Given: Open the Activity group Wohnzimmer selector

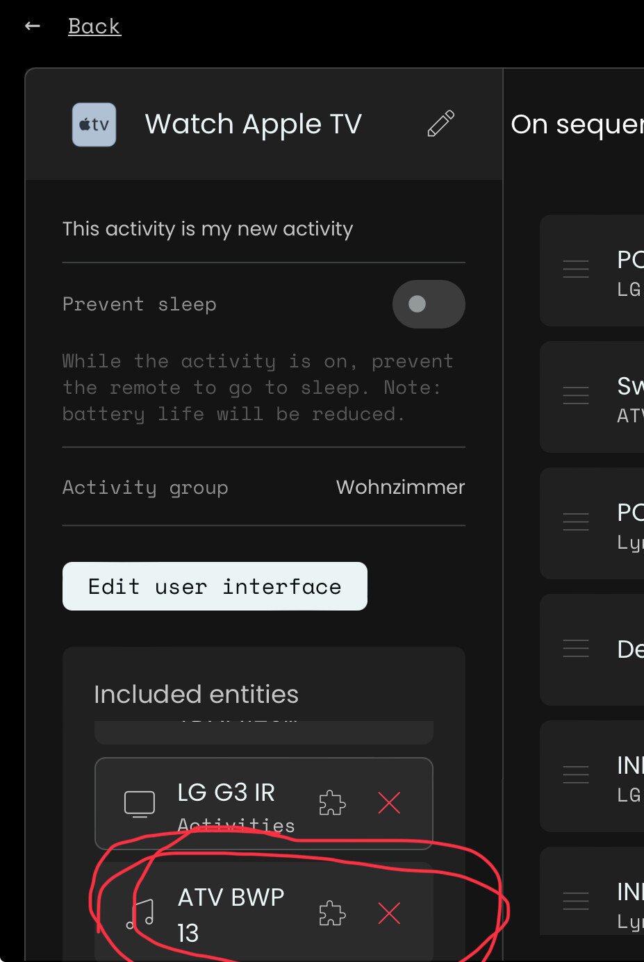Looking at the screenshot, I should coord(400,488).
